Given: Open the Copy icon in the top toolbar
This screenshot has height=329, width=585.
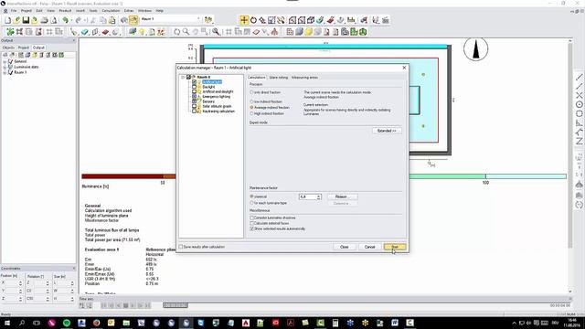Looking at the screenshot, I should (x=103, y=20).
